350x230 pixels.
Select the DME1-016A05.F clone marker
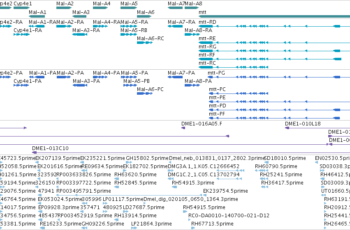(x=183, y=128)
